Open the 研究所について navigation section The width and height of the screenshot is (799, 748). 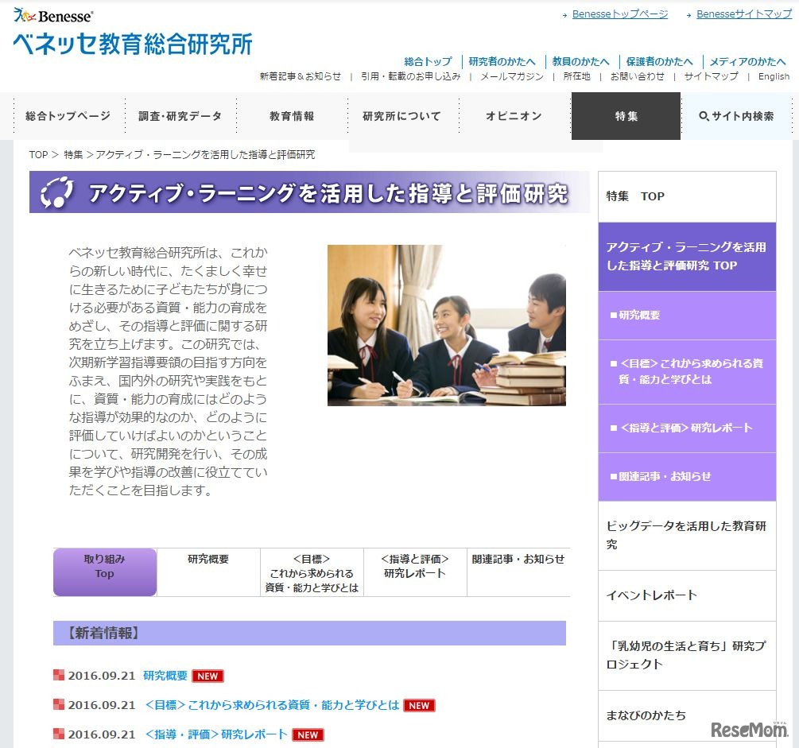(402, 115)
